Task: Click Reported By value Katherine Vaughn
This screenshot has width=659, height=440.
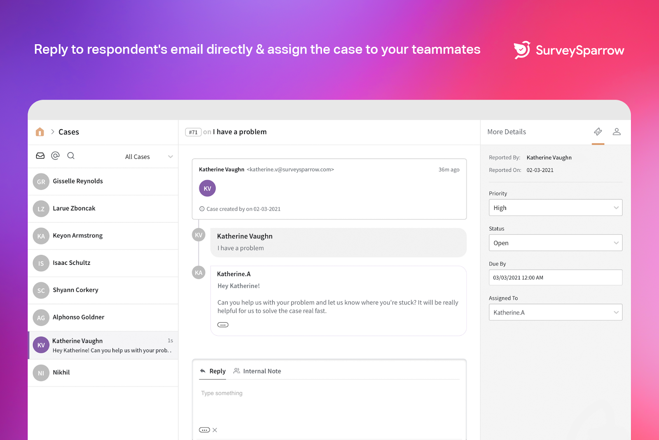Action: click(x=549, y=157)
